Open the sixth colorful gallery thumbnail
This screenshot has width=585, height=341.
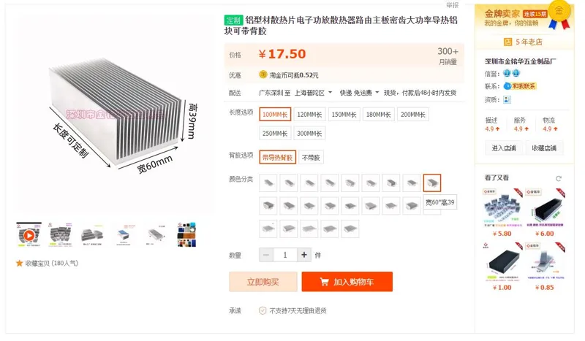187,235
